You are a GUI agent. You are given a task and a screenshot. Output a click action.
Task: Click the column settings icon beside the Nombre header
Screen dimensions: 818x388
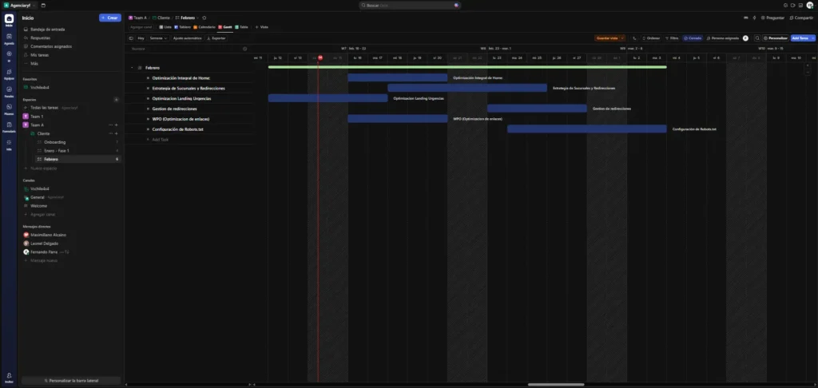(244, 49)
